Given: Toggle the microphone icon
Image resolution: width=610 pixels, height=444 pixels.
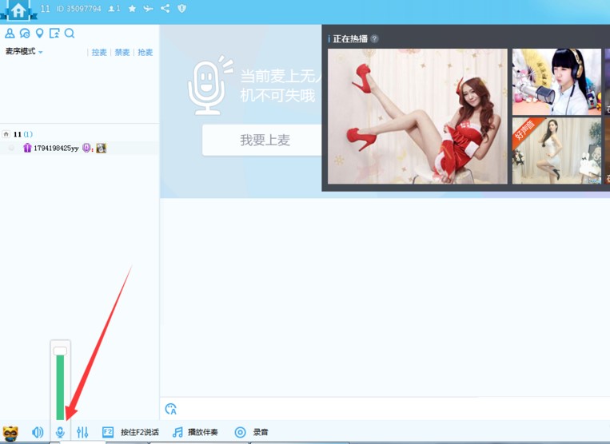Looking at the screenshot, I should point(60,432).
